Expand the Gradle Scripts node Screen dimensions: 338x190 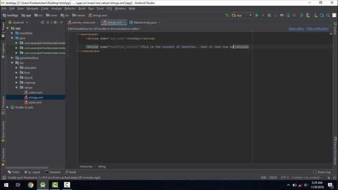[x=8, y=107]
